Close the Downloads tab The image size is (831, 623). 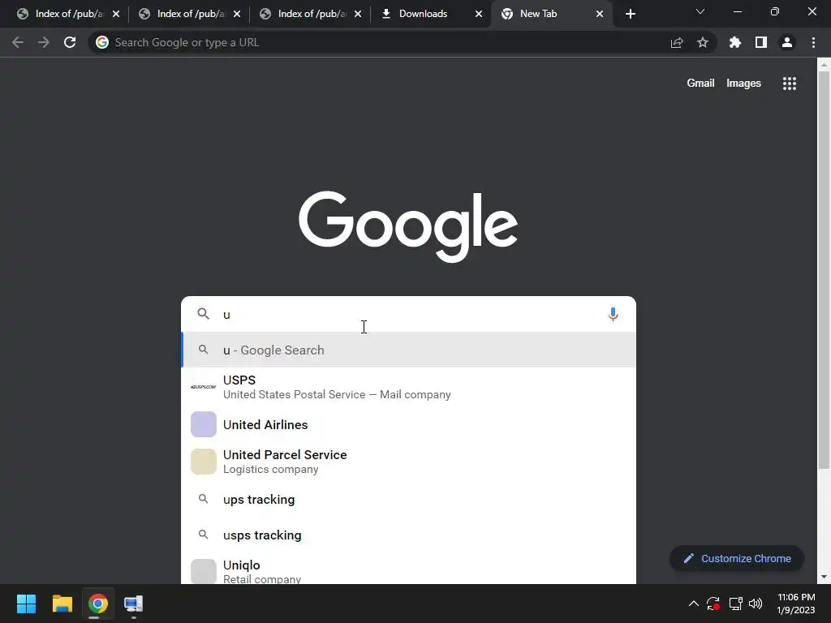[x=479, y=14]
